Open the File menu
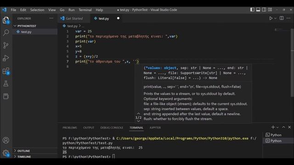 13,10
